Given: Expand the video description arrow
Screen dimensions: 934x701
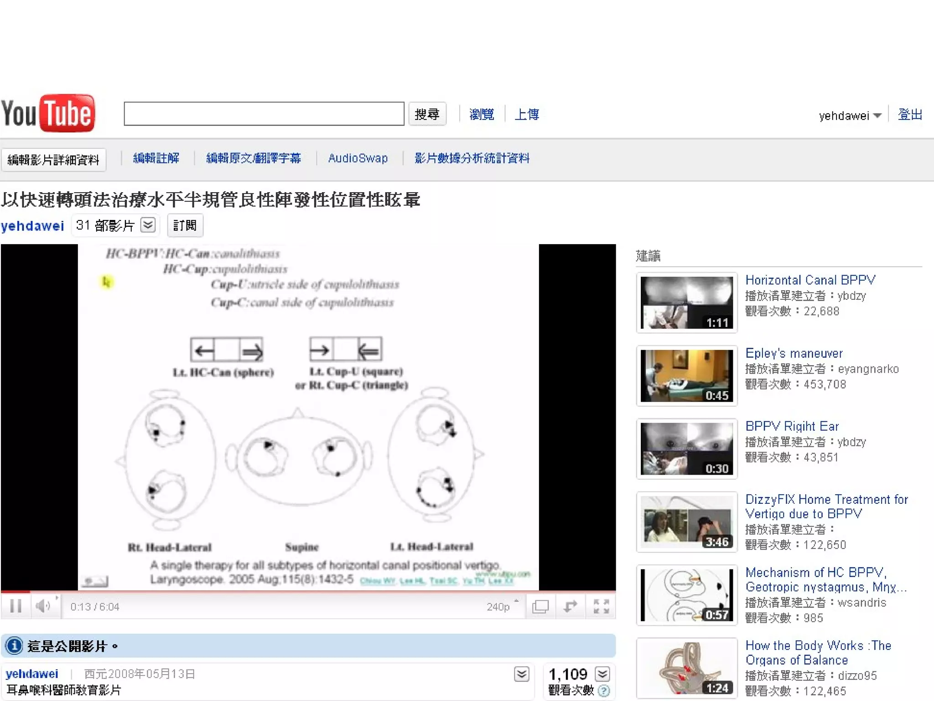Looking at the screenshot, I should 521,674.
